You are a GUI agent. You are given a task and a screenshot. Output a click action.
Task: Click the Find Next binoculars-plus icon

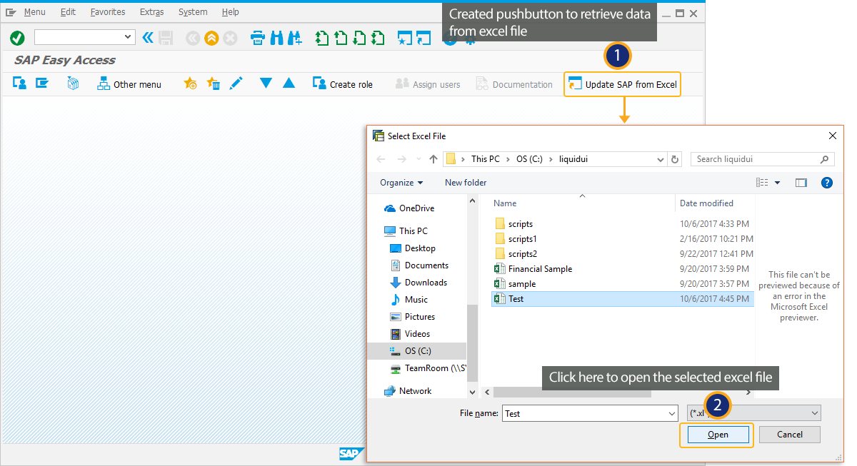[294, 38]
